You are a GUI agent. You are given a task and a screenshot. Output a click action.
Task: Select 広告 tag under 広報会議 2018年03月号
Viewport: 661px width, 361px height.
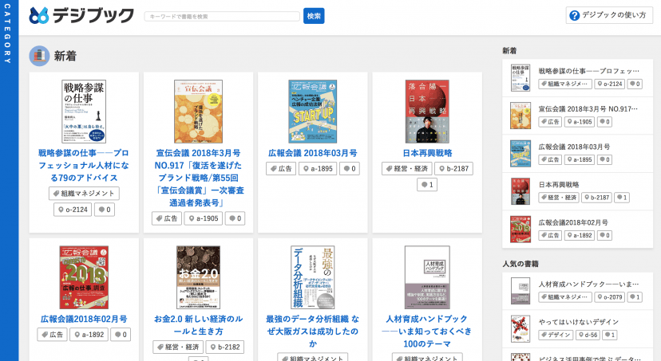[280, 169]
